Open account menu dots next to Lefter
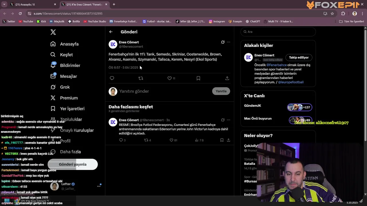 pos(99,186)
